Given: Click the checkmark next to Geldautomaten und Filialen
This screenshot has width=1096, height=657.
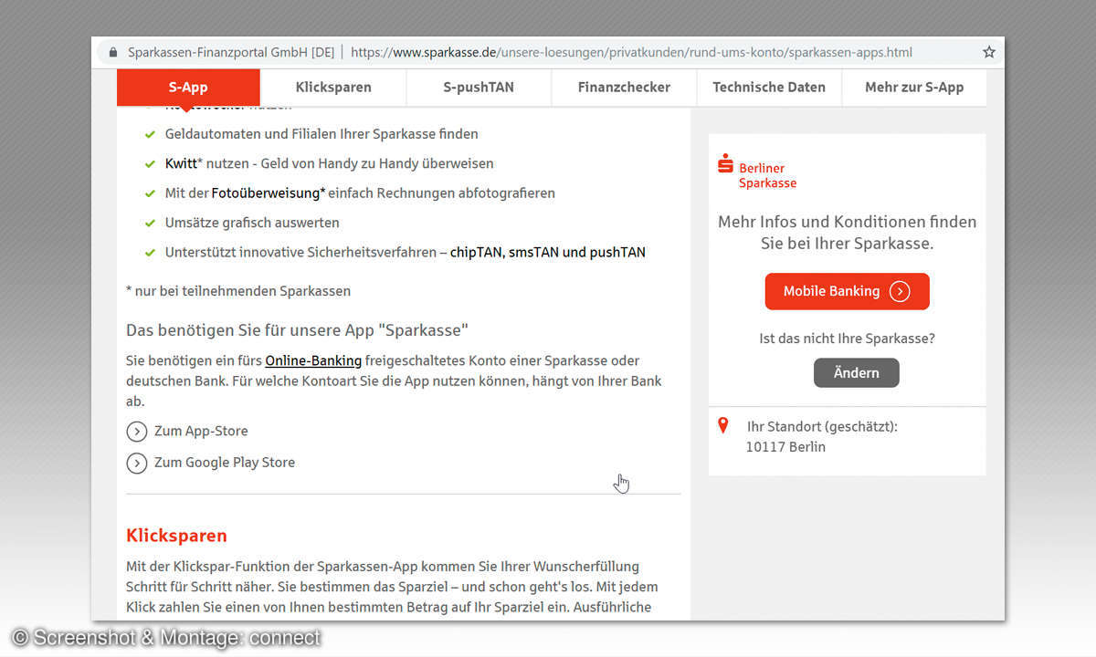Looking at the screenshot, I should point(150,134).
